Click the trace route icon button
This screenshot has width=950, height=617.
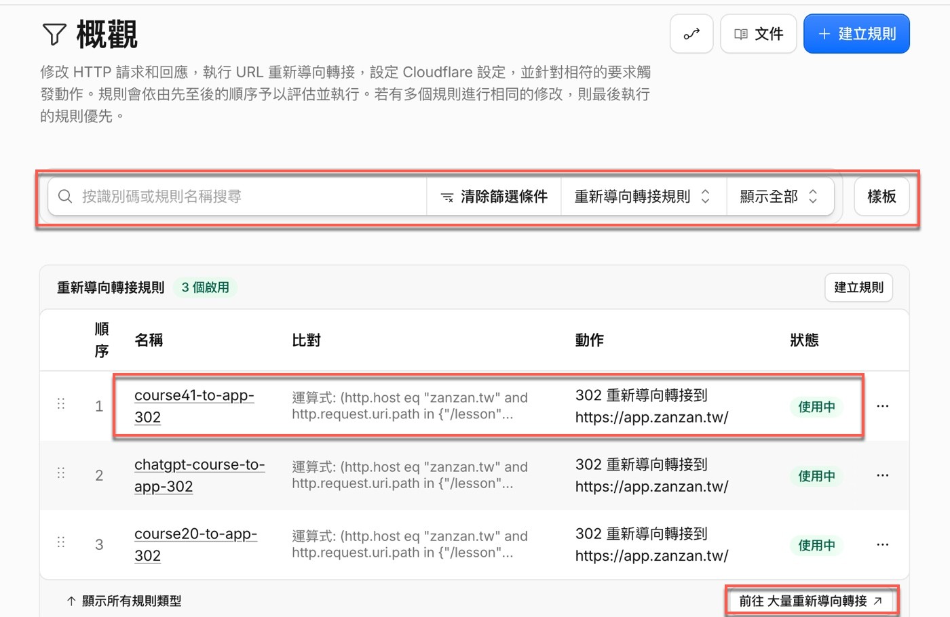(x=691, y=34)
